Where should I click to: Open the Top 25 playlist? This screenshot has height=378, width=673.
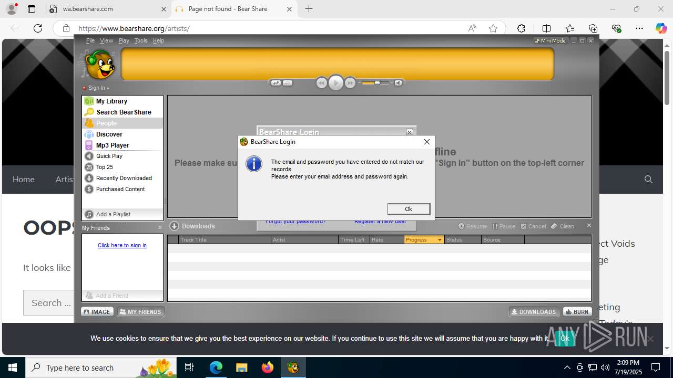point(123,167)
